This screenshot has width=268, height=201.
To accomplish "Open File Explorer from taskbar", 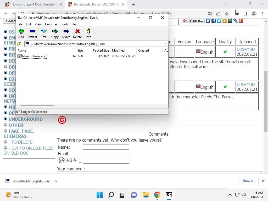I will click(x=146, y=195).
